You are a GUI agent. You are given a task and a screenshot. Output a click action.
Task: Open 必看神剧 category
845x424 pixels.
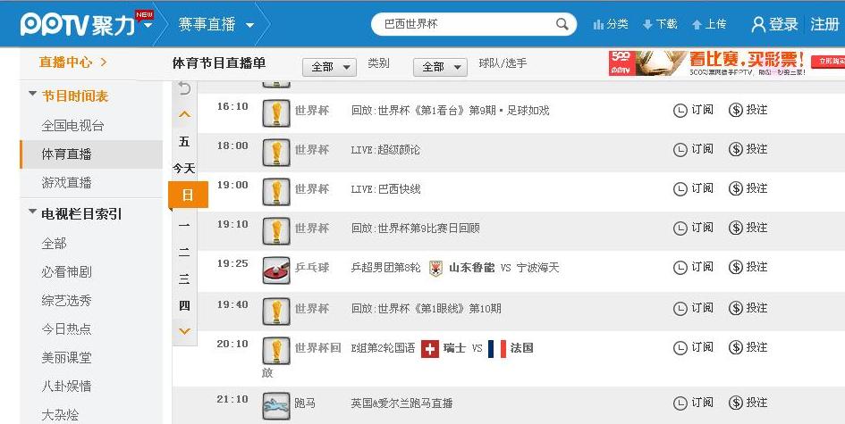(x=66, y=272)
